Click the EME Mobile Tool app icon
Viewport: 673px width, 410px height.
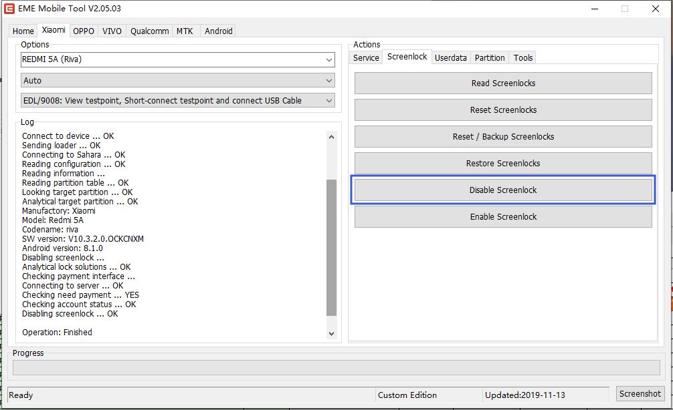click(9, 8)
